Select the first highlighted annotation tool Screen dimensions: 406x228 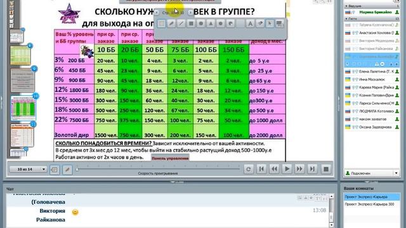[x=161, y=24]
